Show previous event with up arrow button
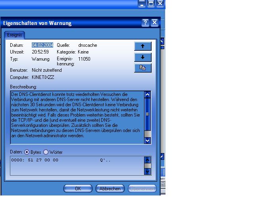254x203 pixels. click(x=143, y=46)
